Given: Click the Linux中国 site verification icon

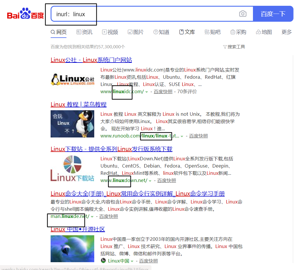Looking at the screenshot, I should pyautogui.click(x=103, y=261).
